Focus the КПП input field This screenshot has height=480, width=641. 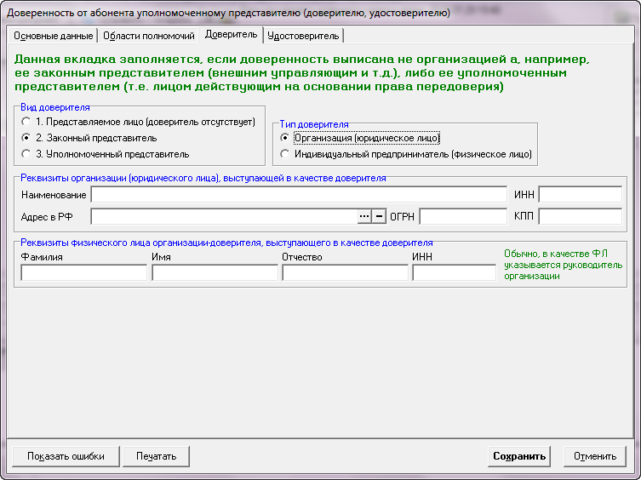click(x=580, y=216)
